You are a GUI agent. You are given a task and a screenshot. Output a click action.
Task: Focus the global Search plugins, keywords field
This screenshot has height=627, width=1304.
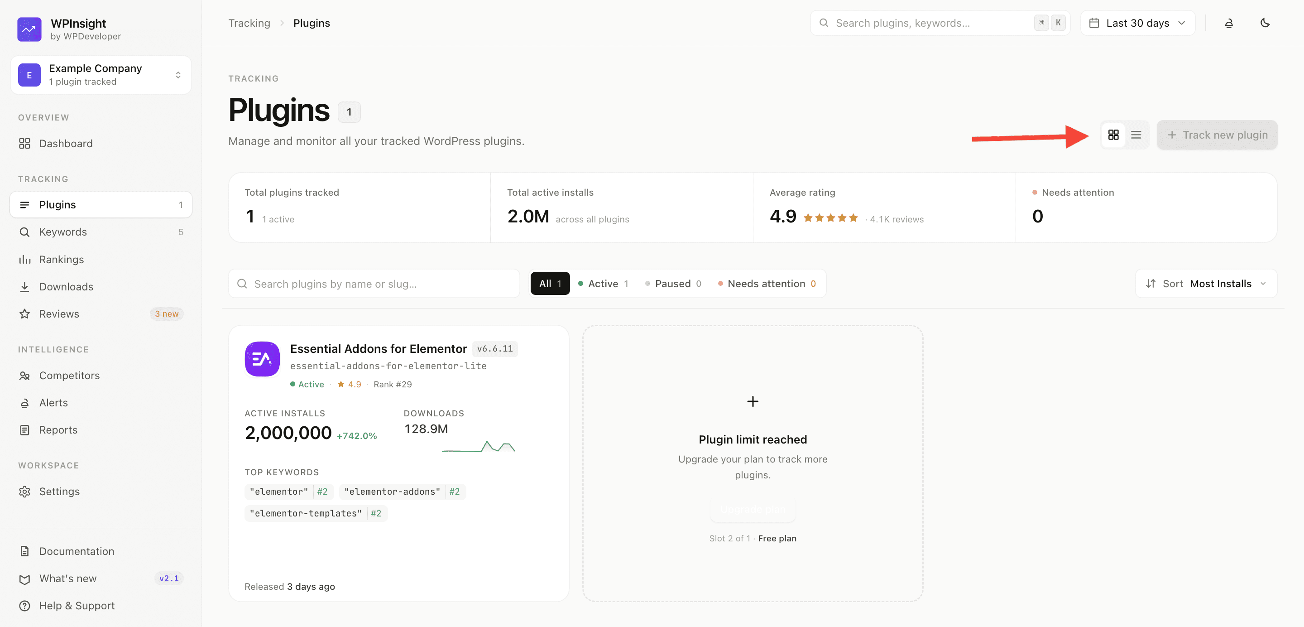pos(940,23)
